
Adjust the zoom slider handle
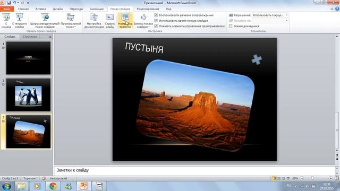(x=312, y=178)
